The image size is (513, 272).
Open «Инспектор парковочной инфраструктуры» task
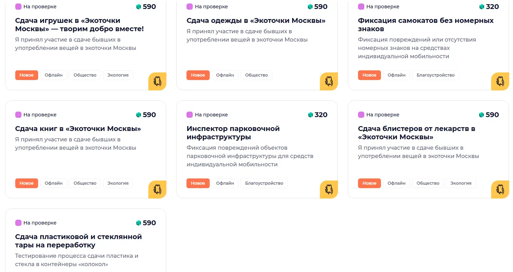(233, 133)
